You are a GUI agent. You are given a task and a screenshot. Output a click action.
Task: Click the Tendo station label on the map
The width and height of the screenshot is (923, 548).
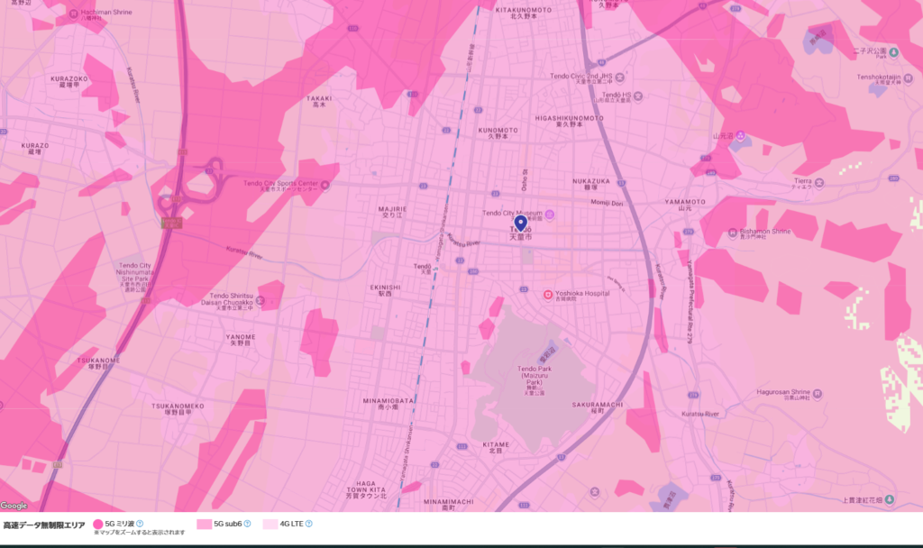(422, 267)
